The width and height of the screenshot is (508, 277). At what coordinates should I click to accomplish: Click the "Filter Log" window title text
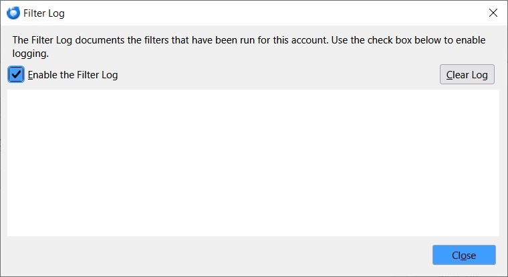pyautogui.click(x=44, y=13)
